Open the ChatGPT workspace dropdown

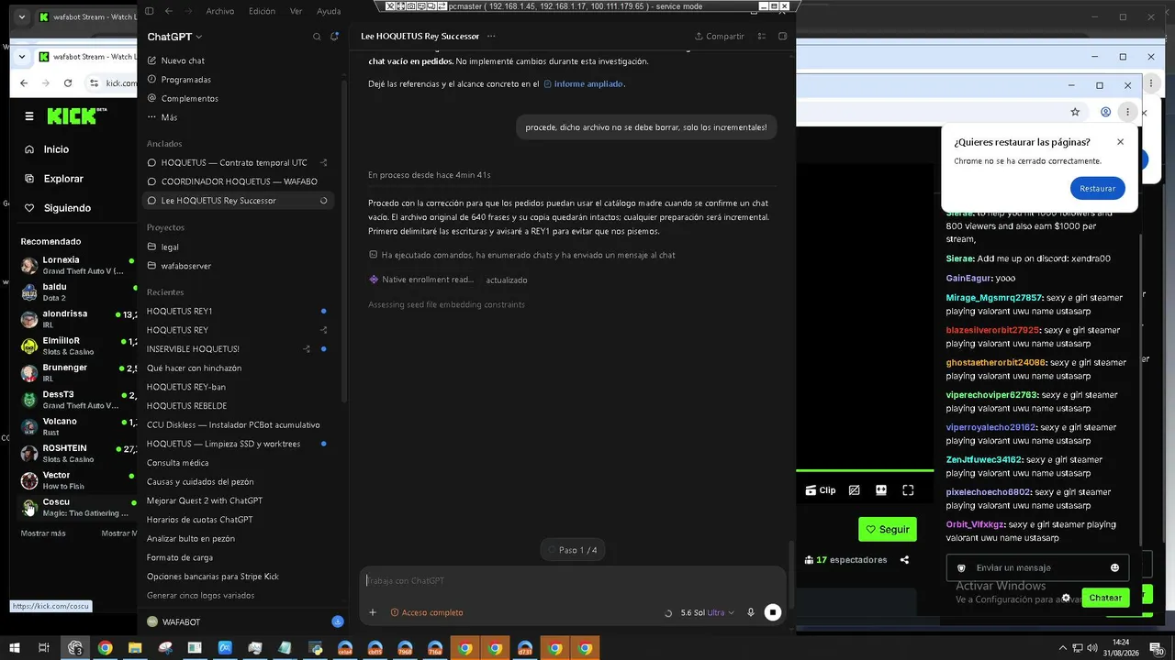174,37
